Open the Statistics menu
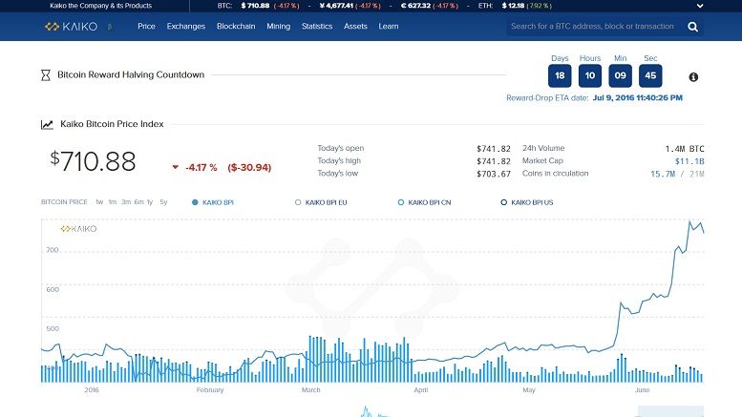The image size is (742, 417). pyautogui.click(x=317, y=27)
